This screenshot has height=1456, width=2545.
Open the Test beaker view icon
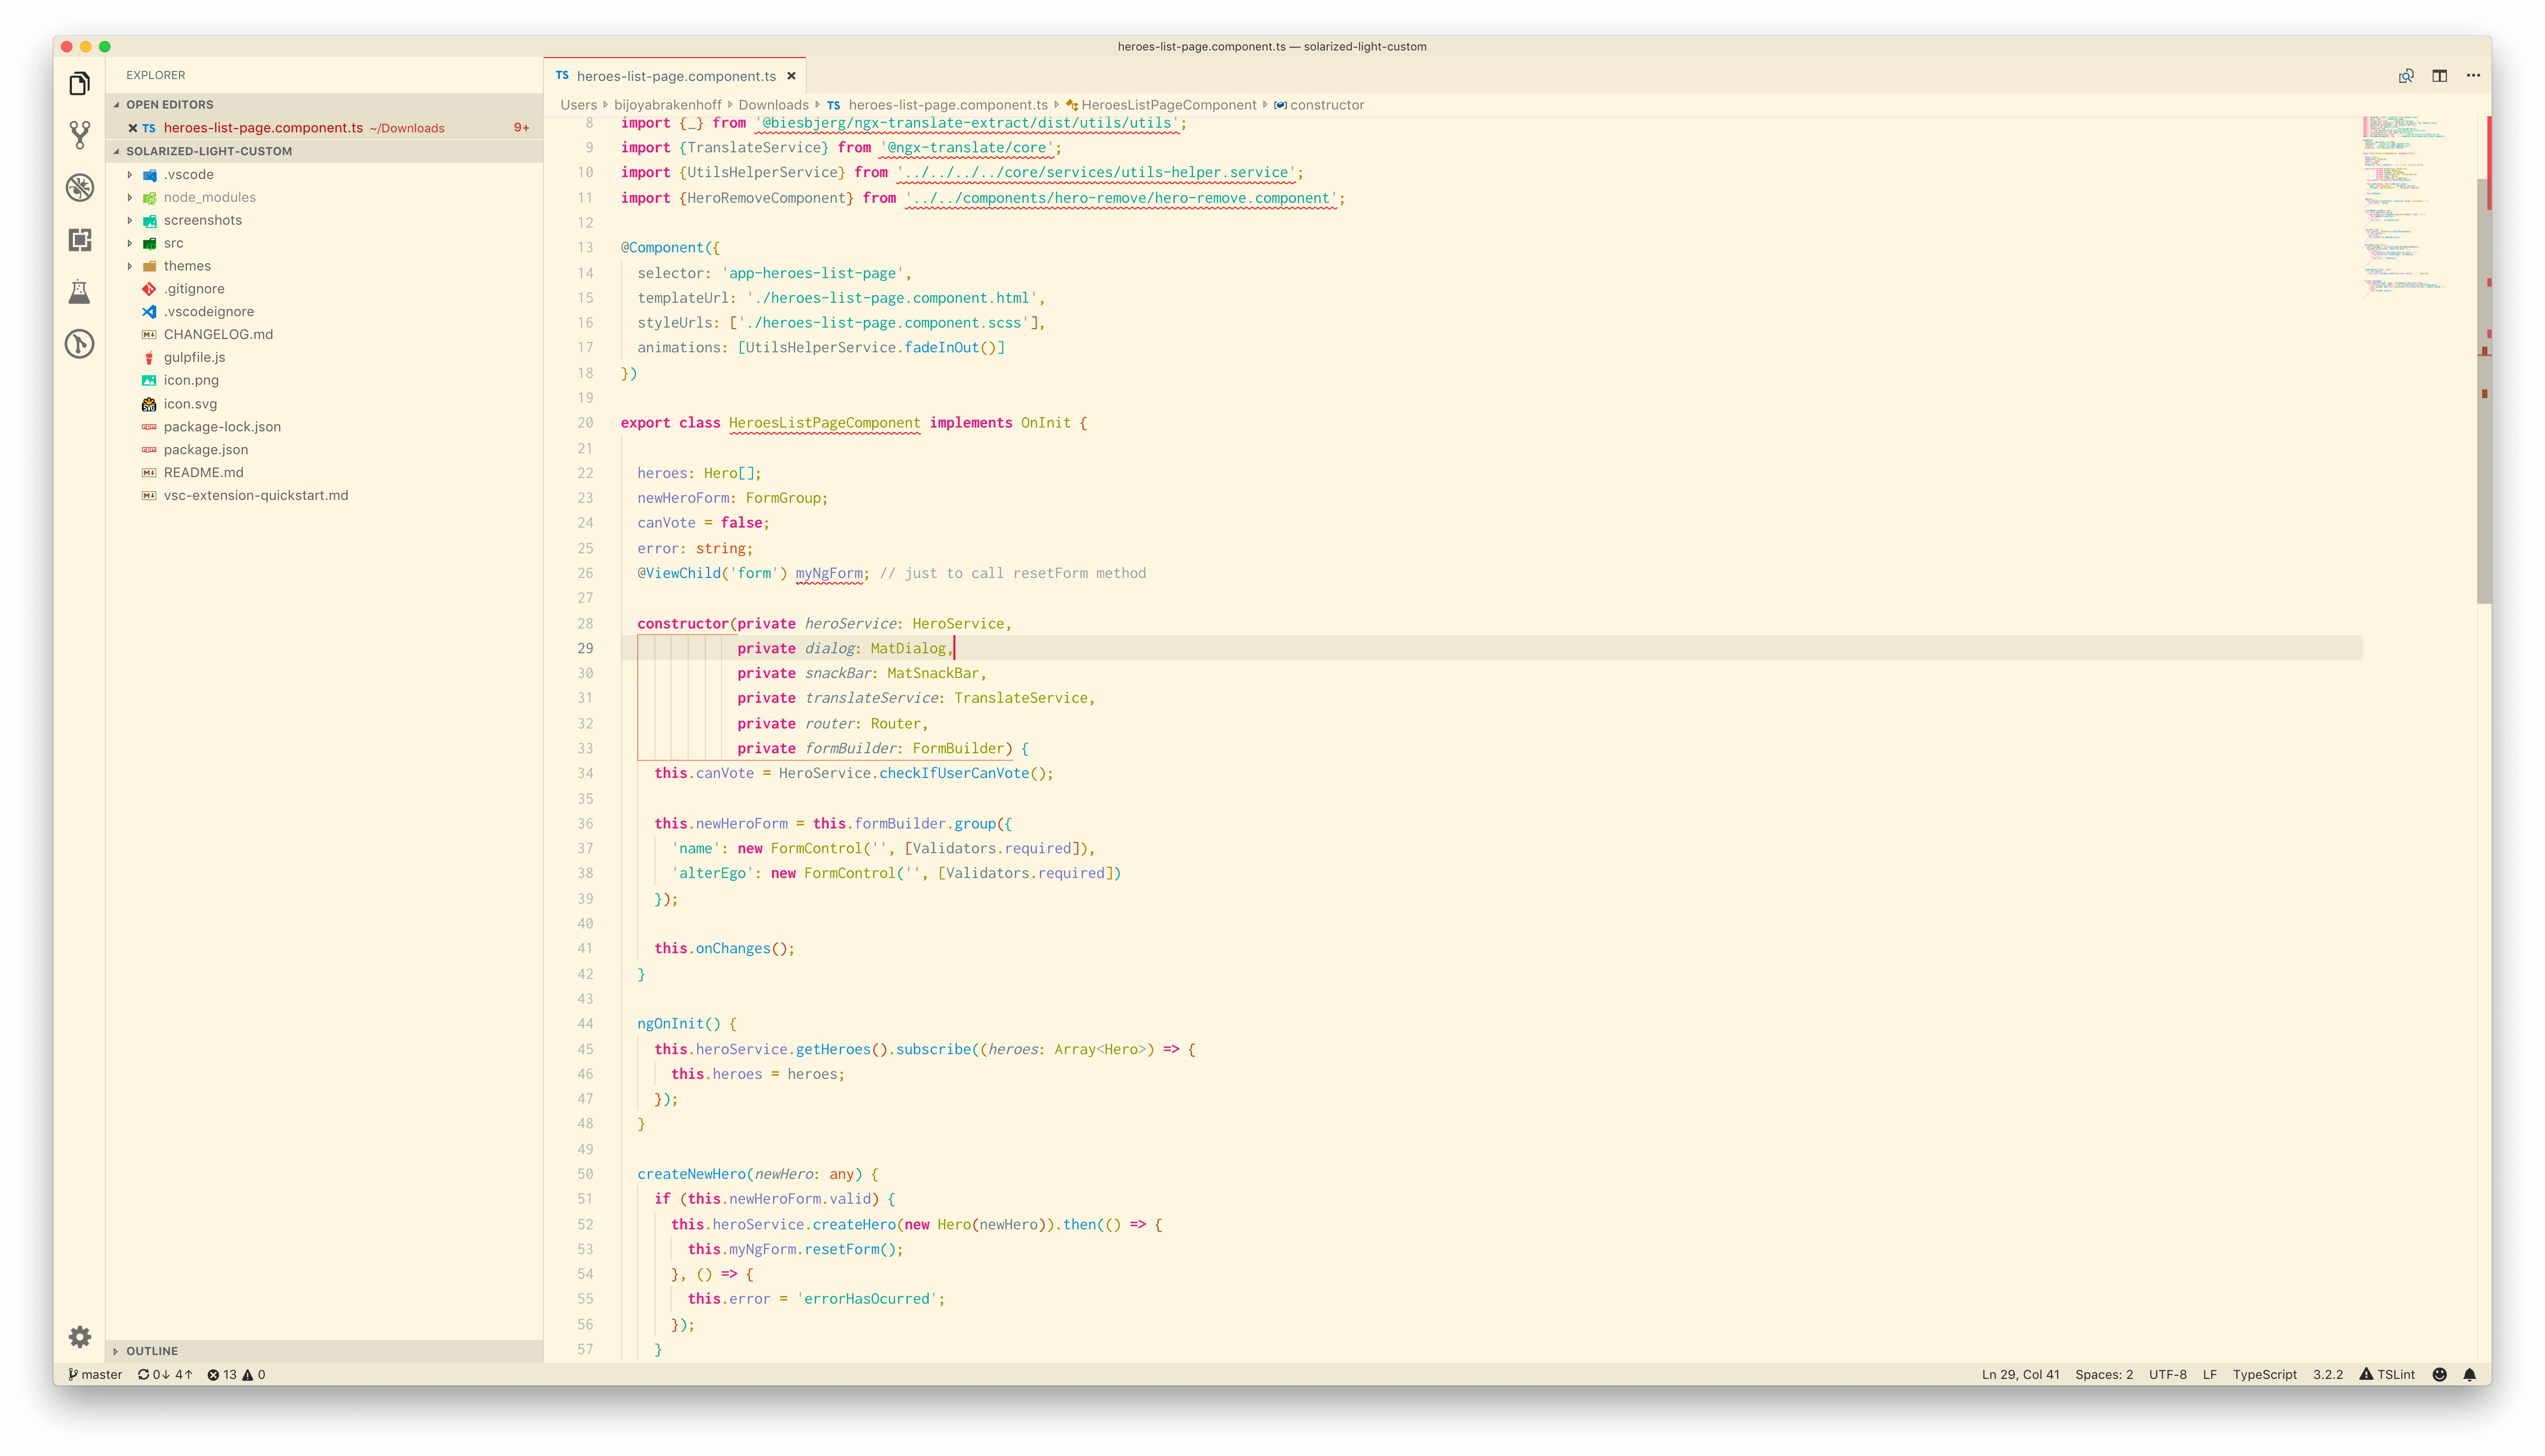80,292
